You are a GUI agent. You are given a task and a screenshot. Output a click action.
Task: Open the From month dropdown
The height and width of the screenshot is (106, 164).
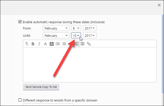56,28
